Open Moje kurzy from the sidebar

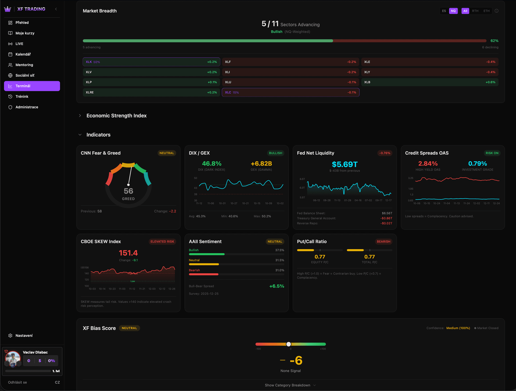coord(10,33)
